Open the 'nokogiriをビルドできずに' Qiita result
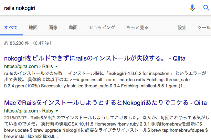Image resolution: width=211 pixels, height=140 pixels. 95,58
